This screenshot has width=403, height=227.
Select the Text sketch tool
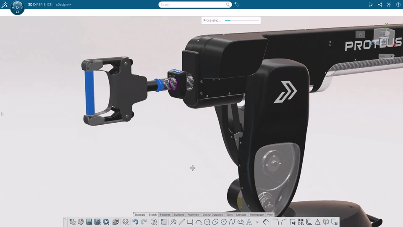(249, 222)
